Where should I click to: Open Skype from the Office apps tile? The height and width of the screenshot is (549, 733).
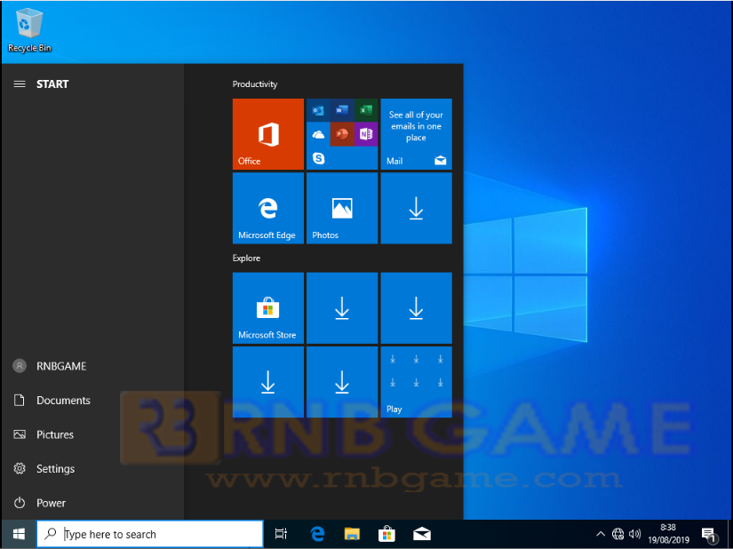318,158
